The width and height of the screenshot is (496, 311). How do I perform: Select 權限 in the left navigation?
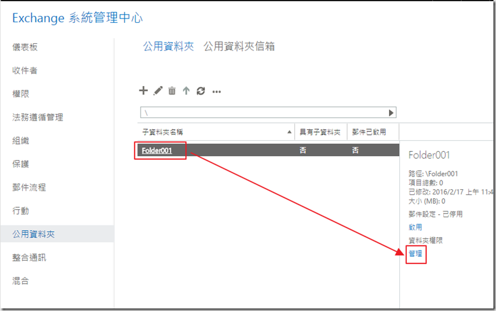tap(21, 94)
